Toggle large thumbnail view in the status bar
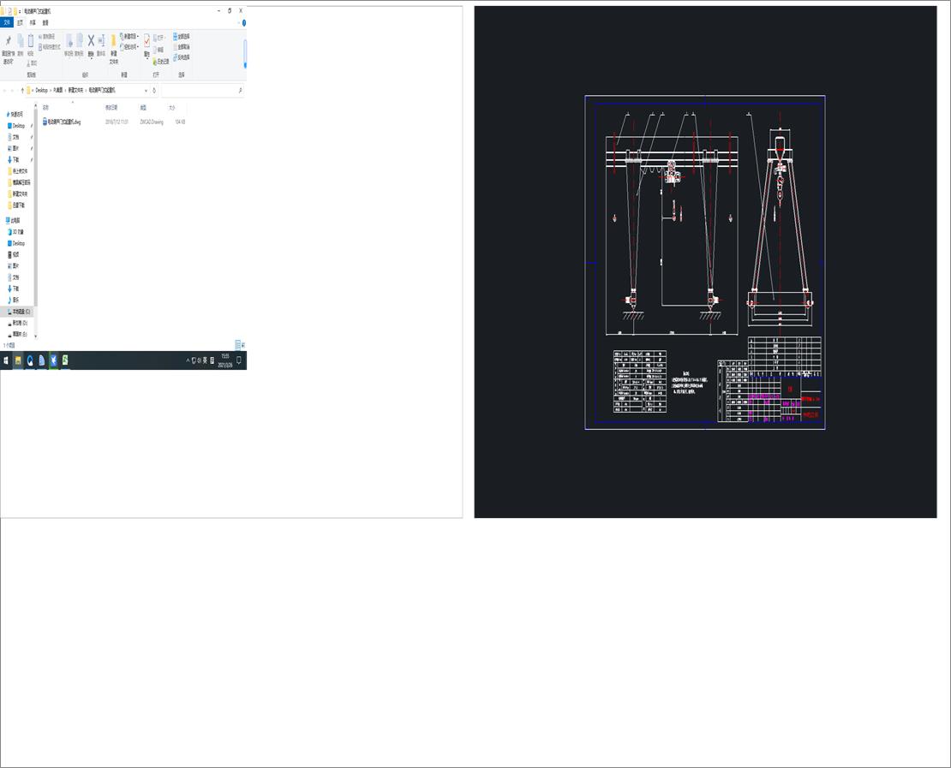Image resolution: width=951 pixels, height=768 pixels. [243, 345]
